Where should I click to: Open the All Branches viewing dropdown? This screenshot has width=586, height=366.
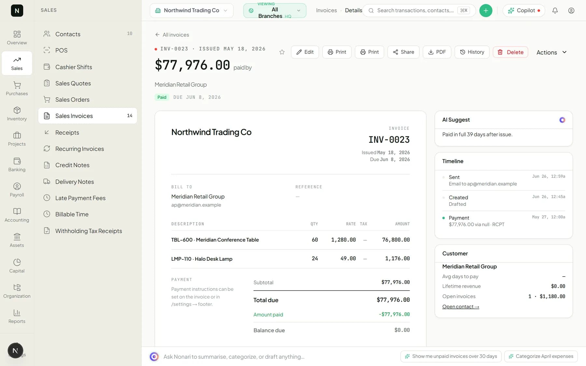(x=275, y=10)
